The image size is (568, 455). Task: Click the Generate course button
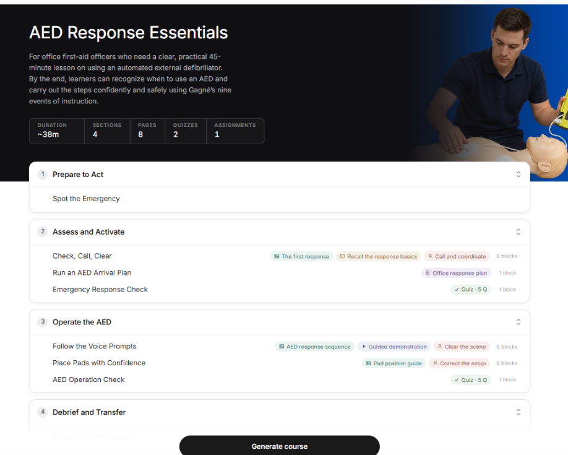279,446
